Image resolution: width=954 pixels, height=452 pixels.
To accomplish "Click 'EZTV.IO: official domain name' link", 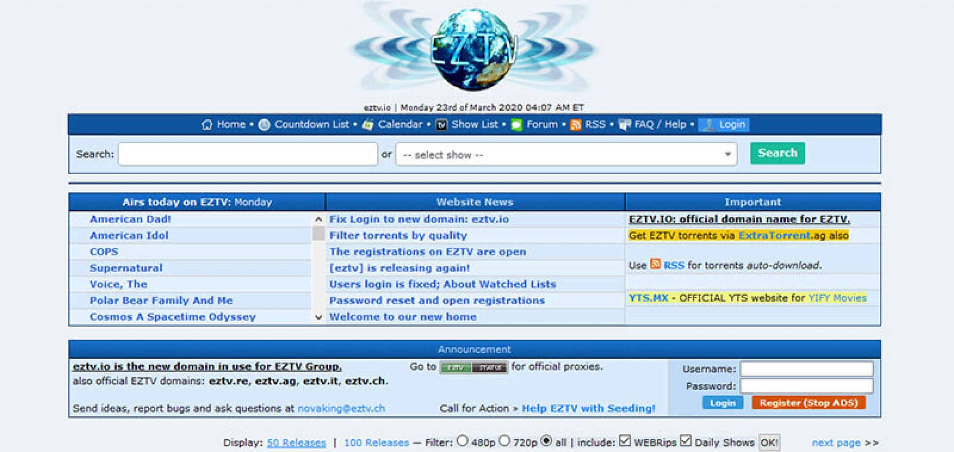I will [x=739, y=219].
